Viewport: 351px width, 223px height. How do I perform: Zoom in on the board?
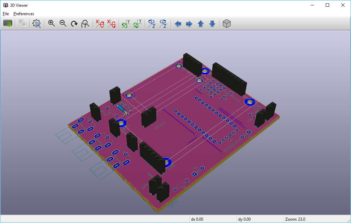tap(51, 23)
